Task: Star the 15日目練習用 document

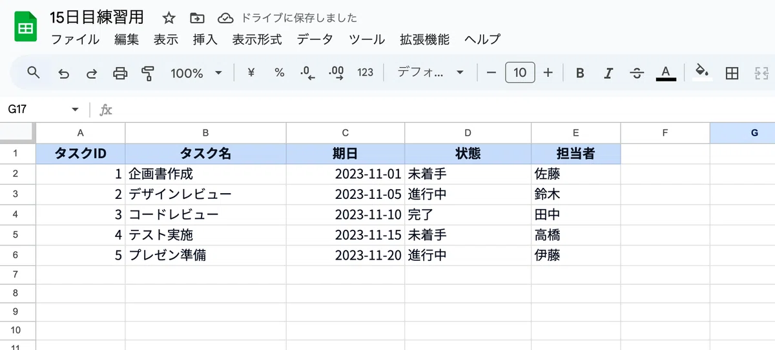Action: click(169, 18)
